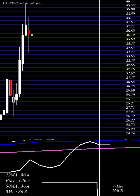Click the 50MA : 36.4 label
The width and height of the screenshot is (140, 196).
[17, 186]
